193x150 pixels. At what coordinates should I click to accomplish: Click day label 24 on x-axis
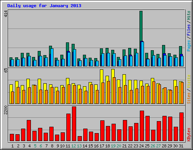click(141, 146)
